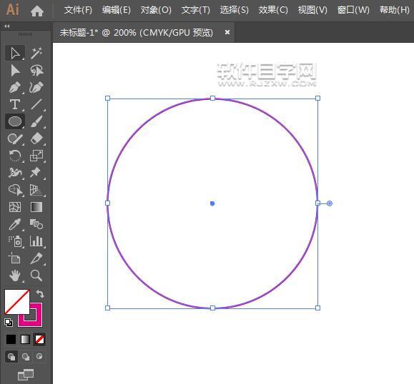This screenshot has width=414, height=384.
Task: Activate the Type tool
Action: tap(15, 105)
